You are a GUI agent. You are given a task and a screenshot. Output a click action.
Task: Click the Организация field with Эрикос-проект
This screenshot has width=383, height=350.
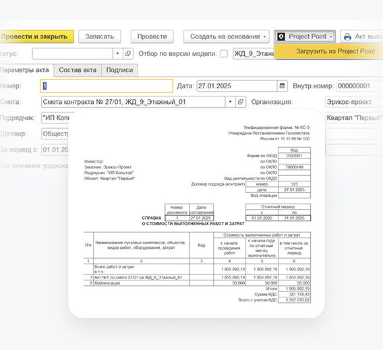[x=354, y=102]
